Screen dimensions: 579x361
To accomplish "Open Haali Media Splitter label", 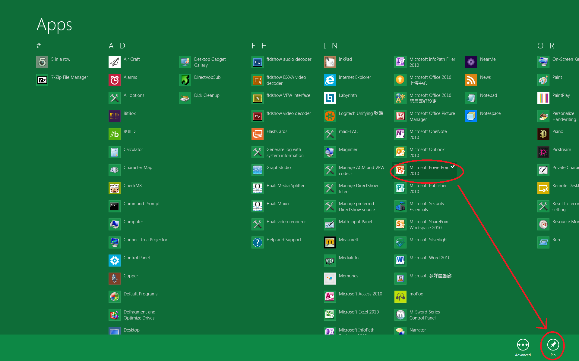I will coord(286,186).
